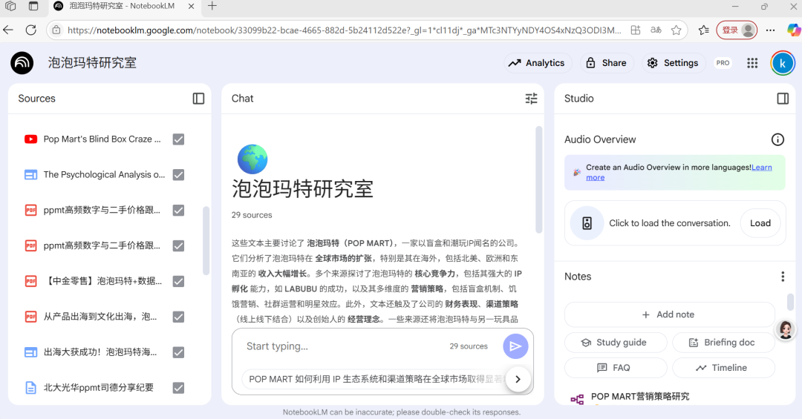The height and width of the screenshot is (419, 802).
Task: Select the suggested POP MART IP question
Action: tap(376, 379)
